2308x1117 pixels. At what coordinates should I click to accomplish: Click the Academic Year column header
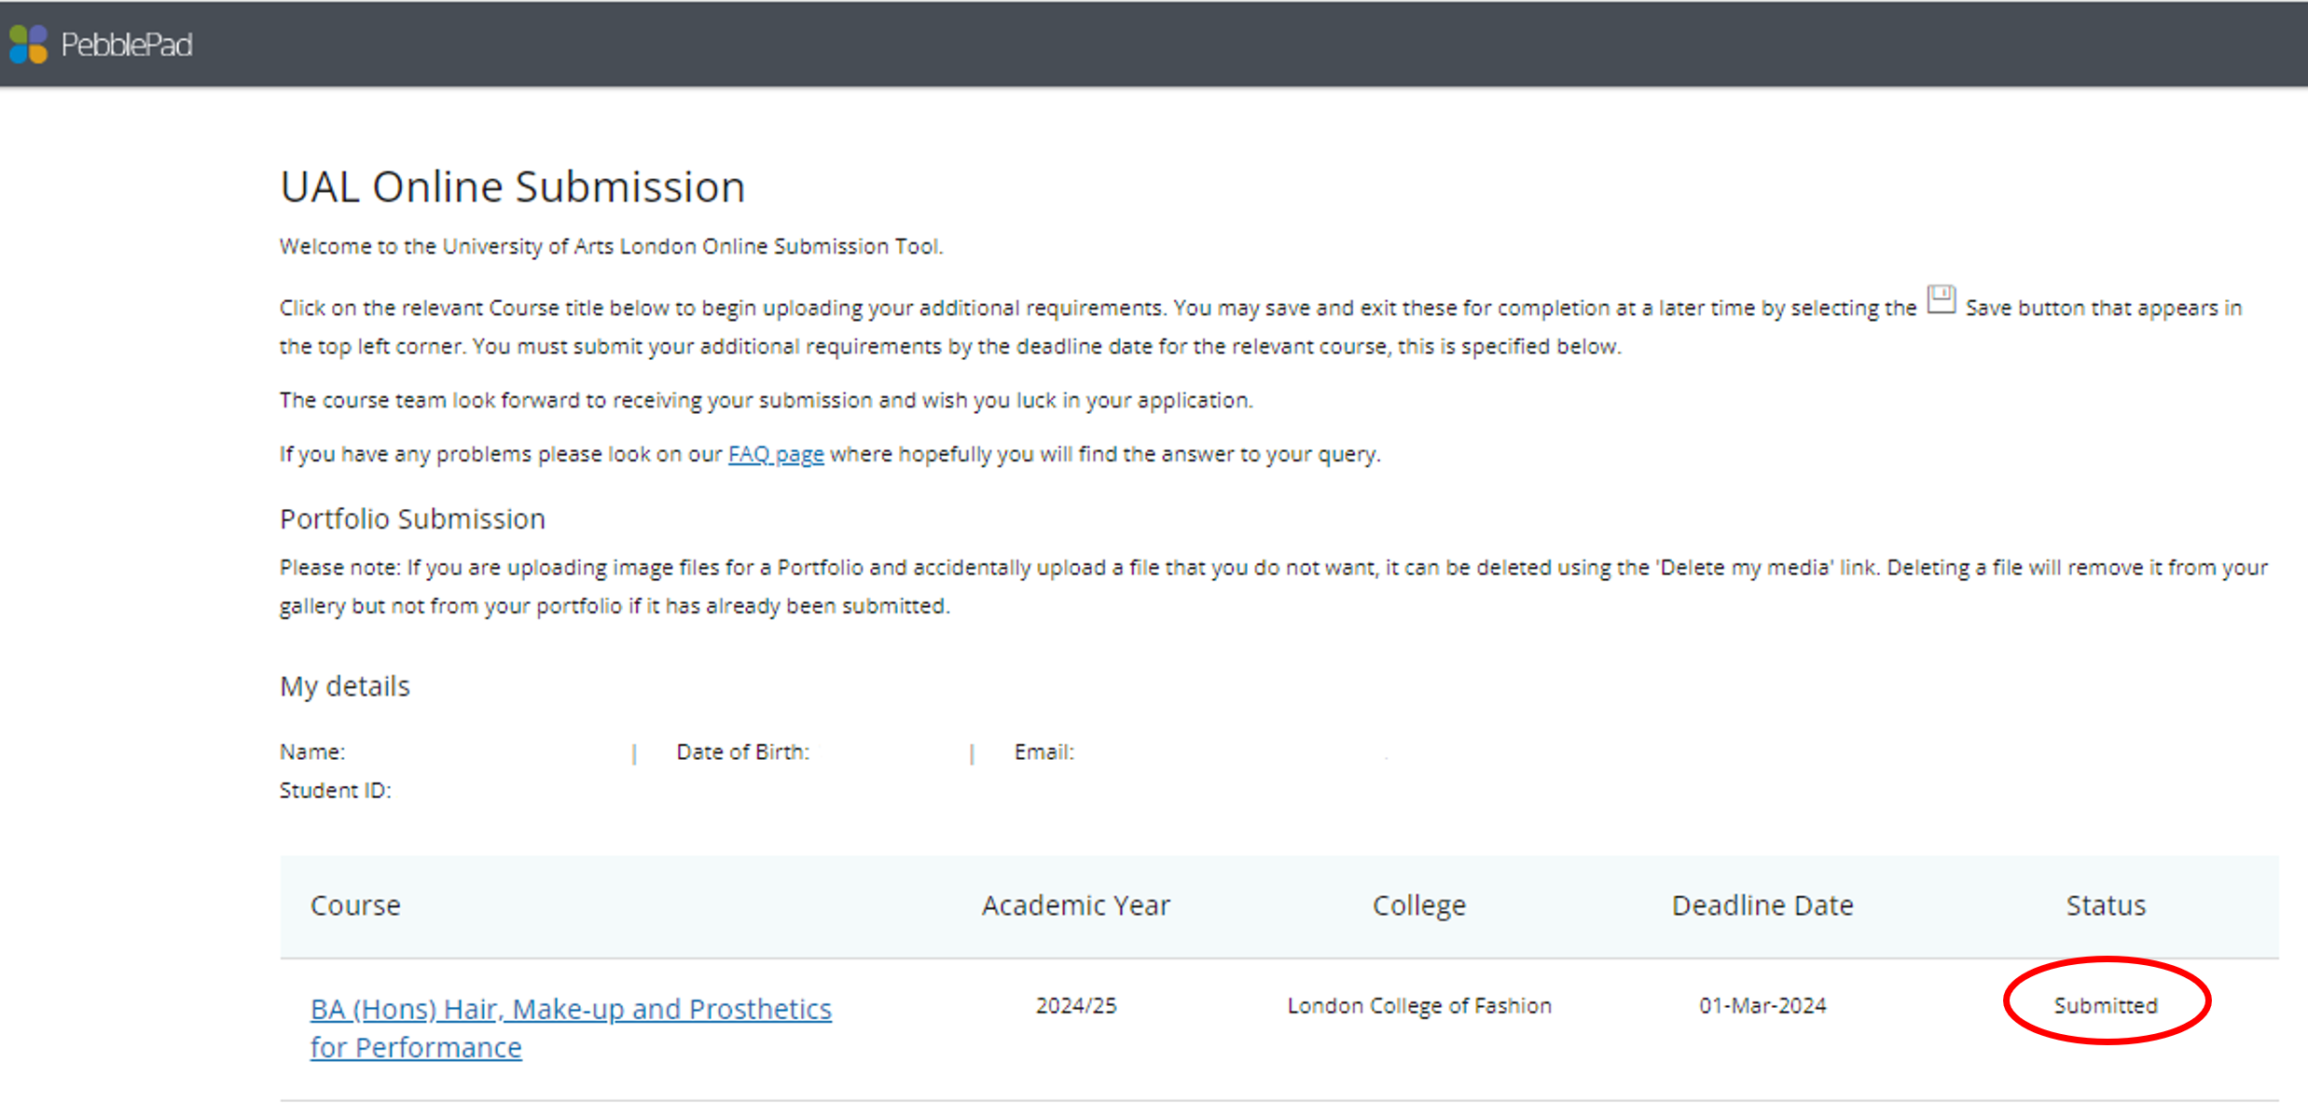1075,905
